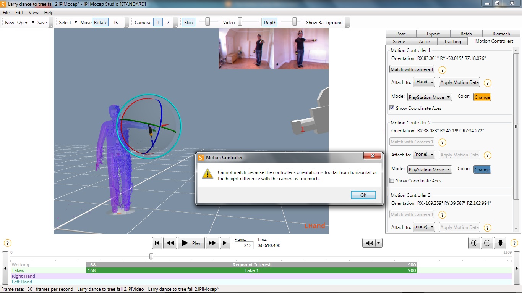Open the LHand Attach to dropdown
Screen dimensions: 522x293
424,82
